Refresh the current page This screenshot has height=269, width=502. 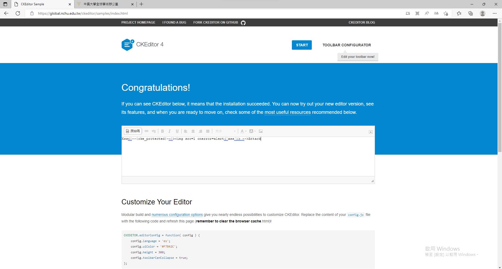click(x=18, y=13)
